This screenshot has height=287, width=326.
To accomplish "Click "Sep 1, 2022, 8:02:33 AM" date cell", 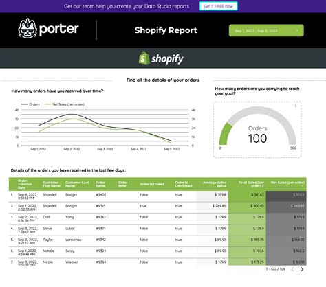I will click(28, 207).
